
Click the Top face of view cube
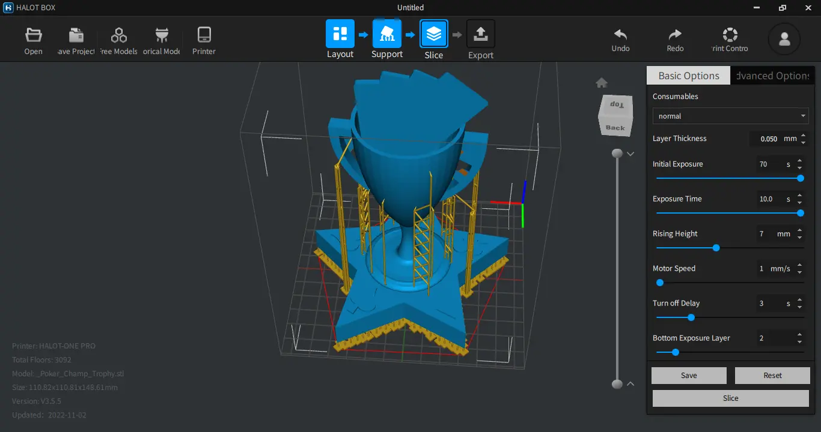tap(616, 105)
